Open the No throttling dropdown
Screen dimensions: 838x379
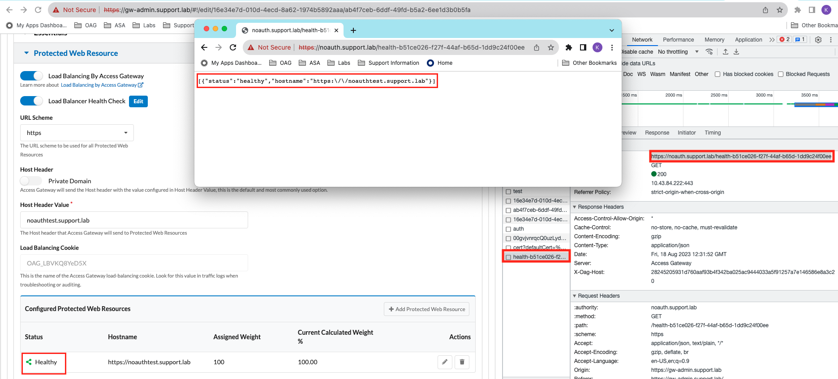[678, 52]
